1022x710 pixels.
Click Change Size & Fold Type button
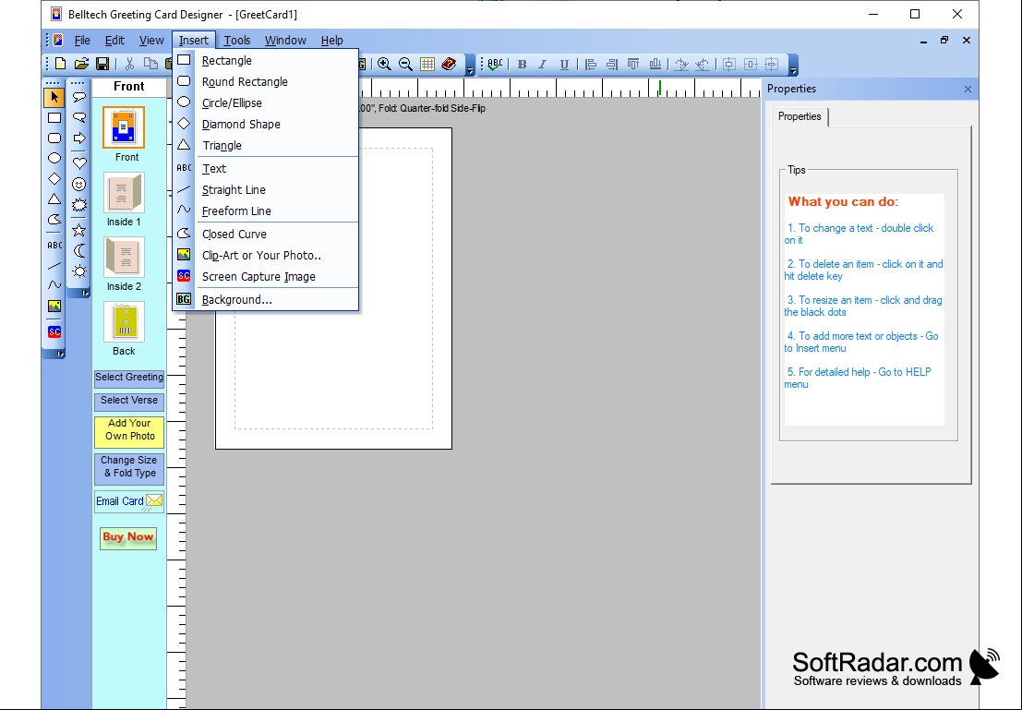[129, 468]
